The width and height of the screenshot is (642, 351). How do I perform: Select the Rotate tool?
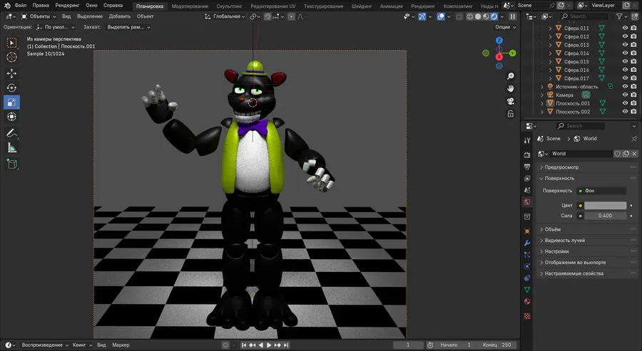coord(11,88)
